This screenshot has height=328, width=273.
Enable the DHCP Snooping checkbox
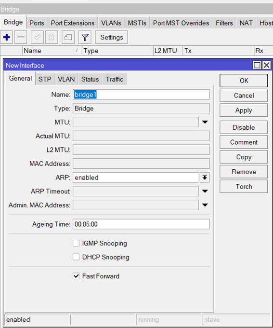(x=76, y=257)
